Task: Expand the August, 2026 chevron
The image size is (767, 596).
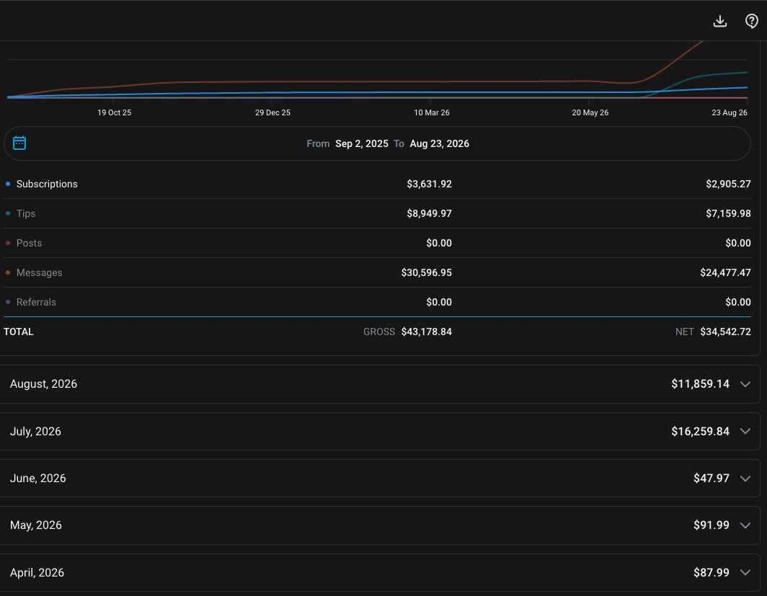Action: pyautogui.click(x=745, y=384)
